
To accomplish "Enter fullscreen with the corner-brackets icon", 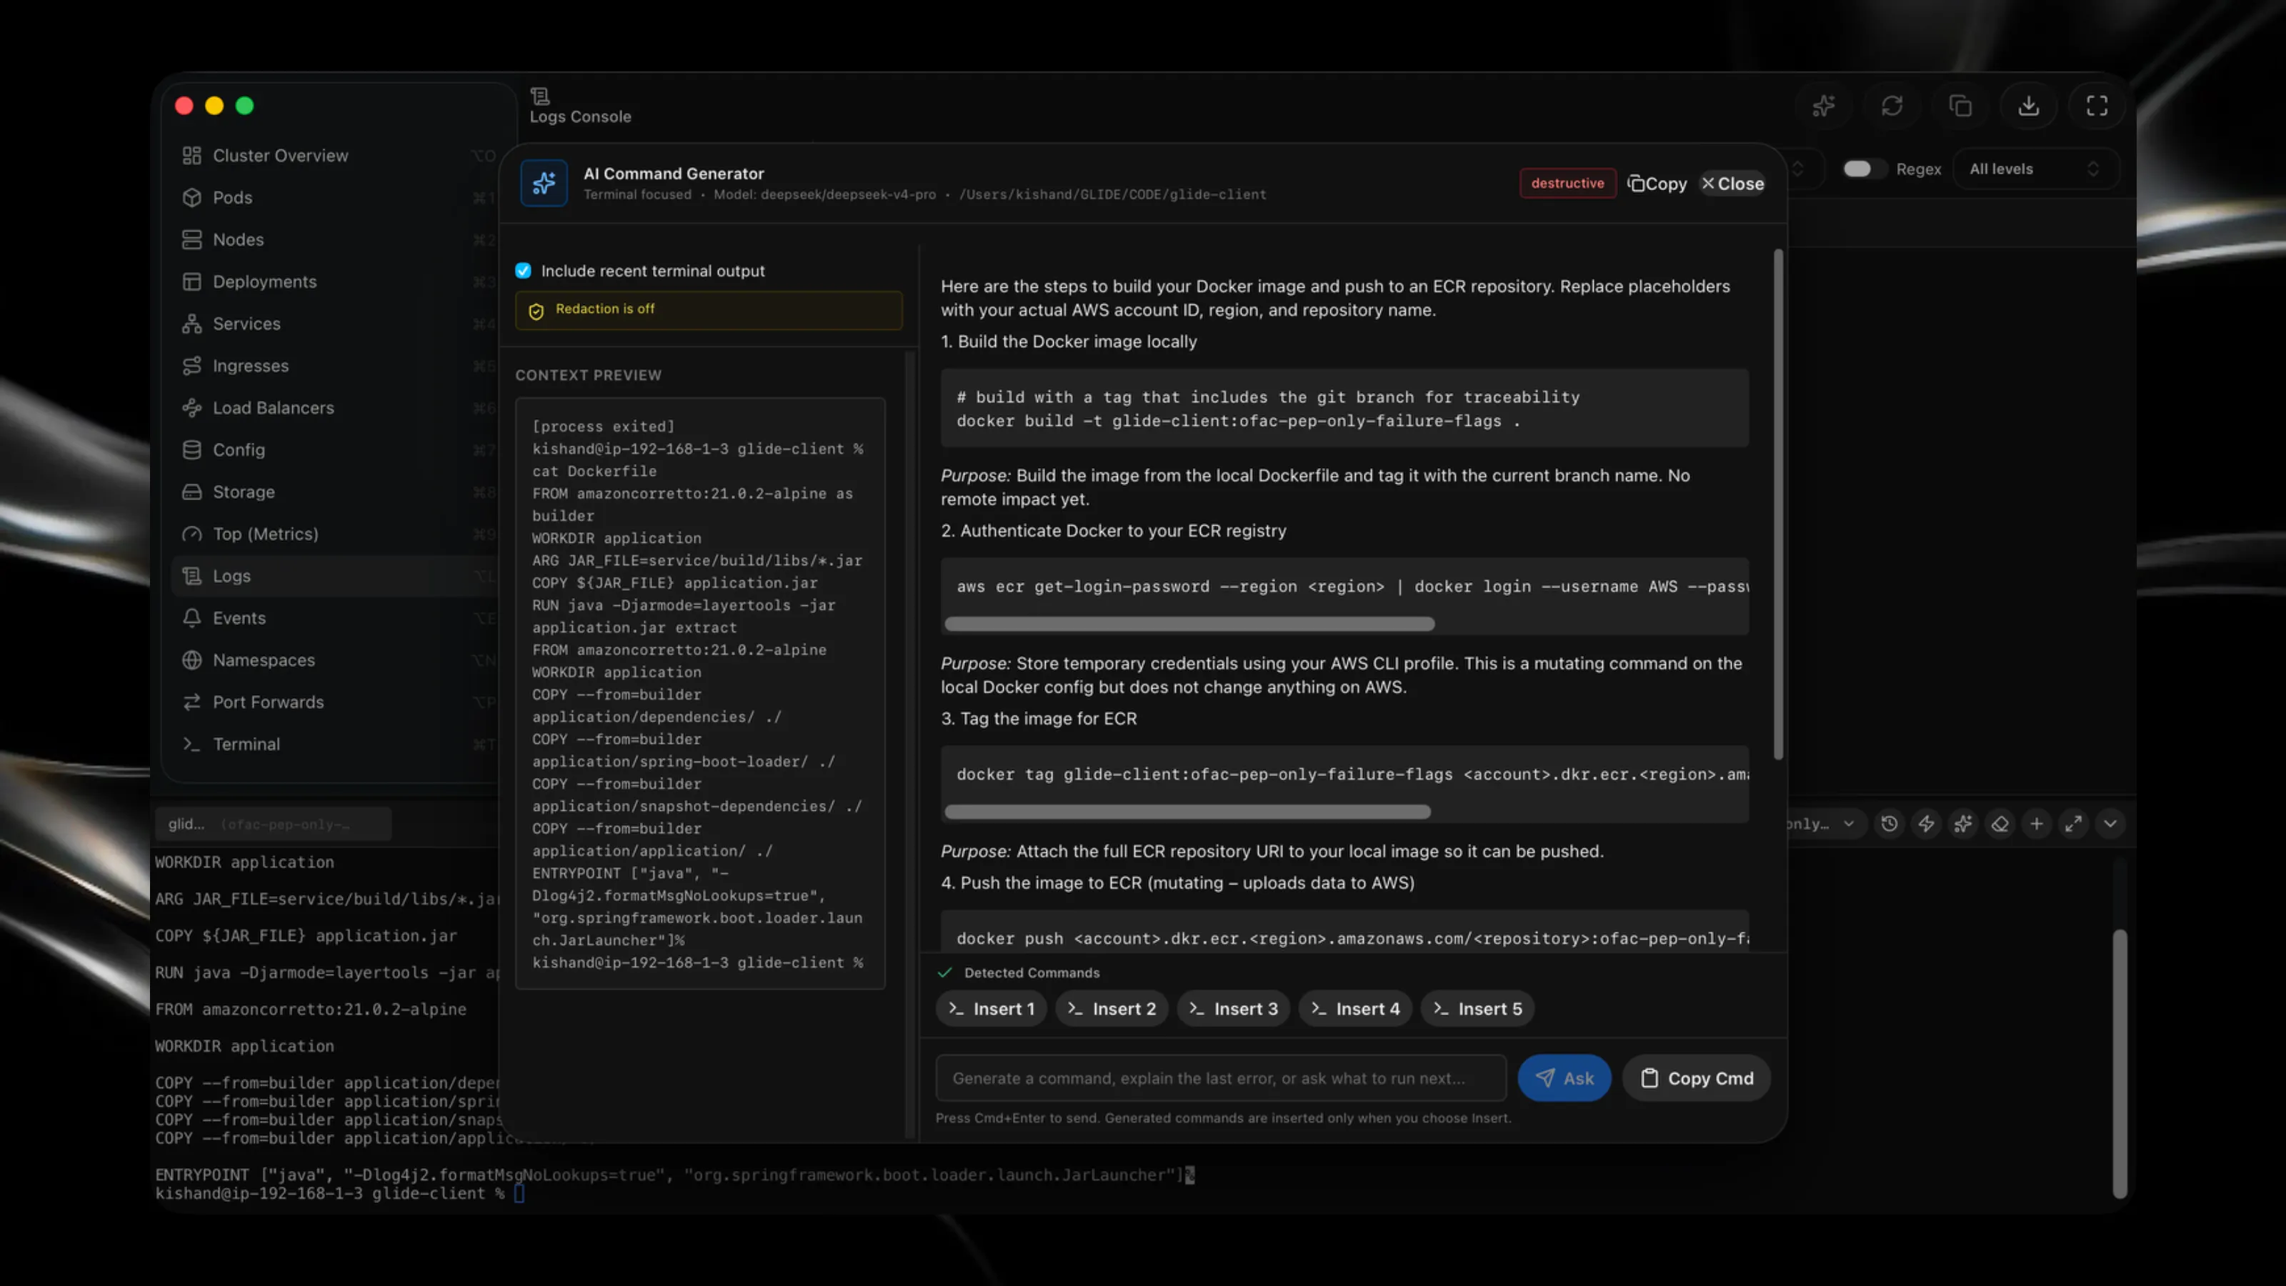I will pos(2096,106).
